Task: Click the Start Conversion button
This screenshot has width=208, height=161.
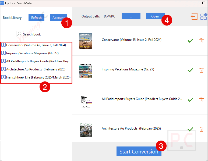Action: point(139,151)
